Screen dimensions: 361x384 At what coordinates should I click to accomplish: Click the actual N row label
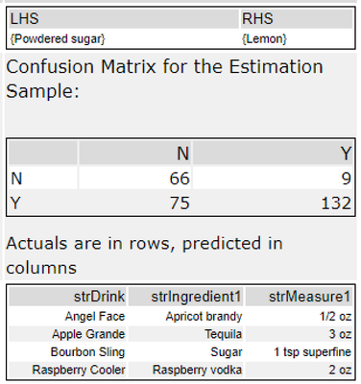click(x=43, y=178)
